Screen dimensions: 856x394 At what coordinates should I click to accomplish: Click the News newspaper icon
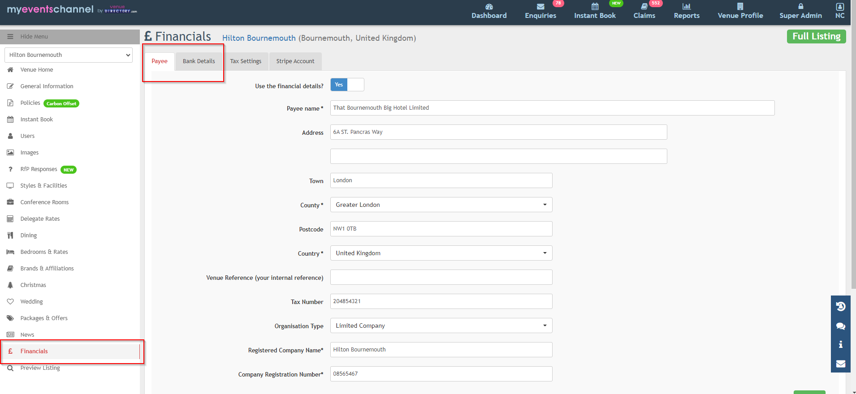(x=10, y=335)
